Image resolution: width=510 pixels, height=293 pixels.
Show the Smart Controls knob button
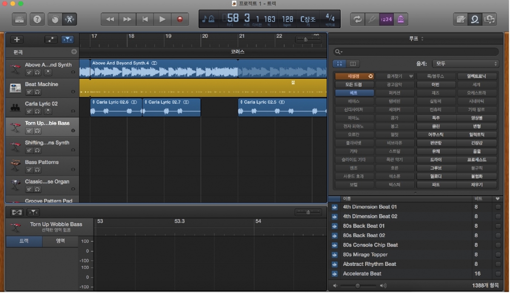tap(55, 19)
